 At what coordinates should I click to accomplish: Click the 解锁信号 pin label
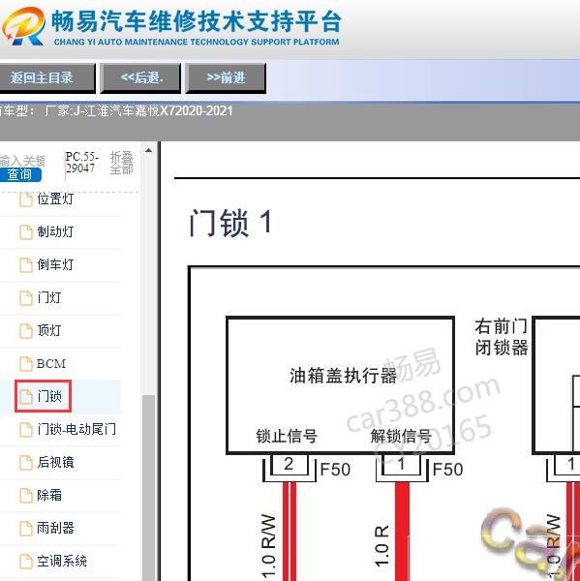tap(401, 436)
